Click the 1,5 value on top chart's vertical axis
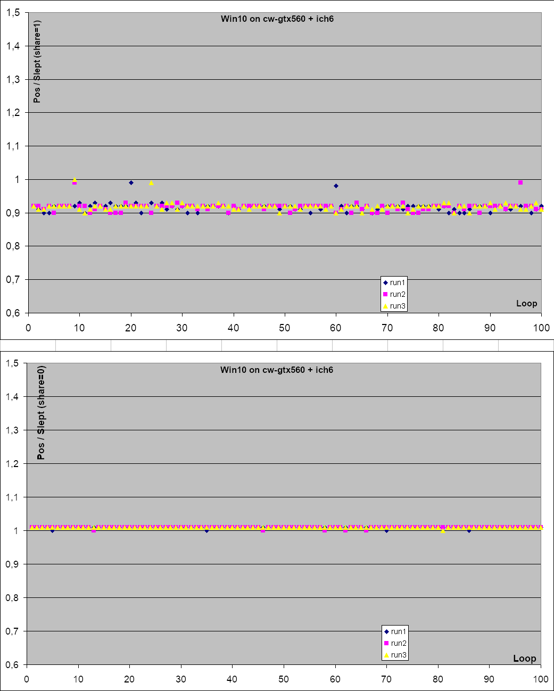Image resolution: width=554 pixels, height=691 pixels. (x=14, y=13)
